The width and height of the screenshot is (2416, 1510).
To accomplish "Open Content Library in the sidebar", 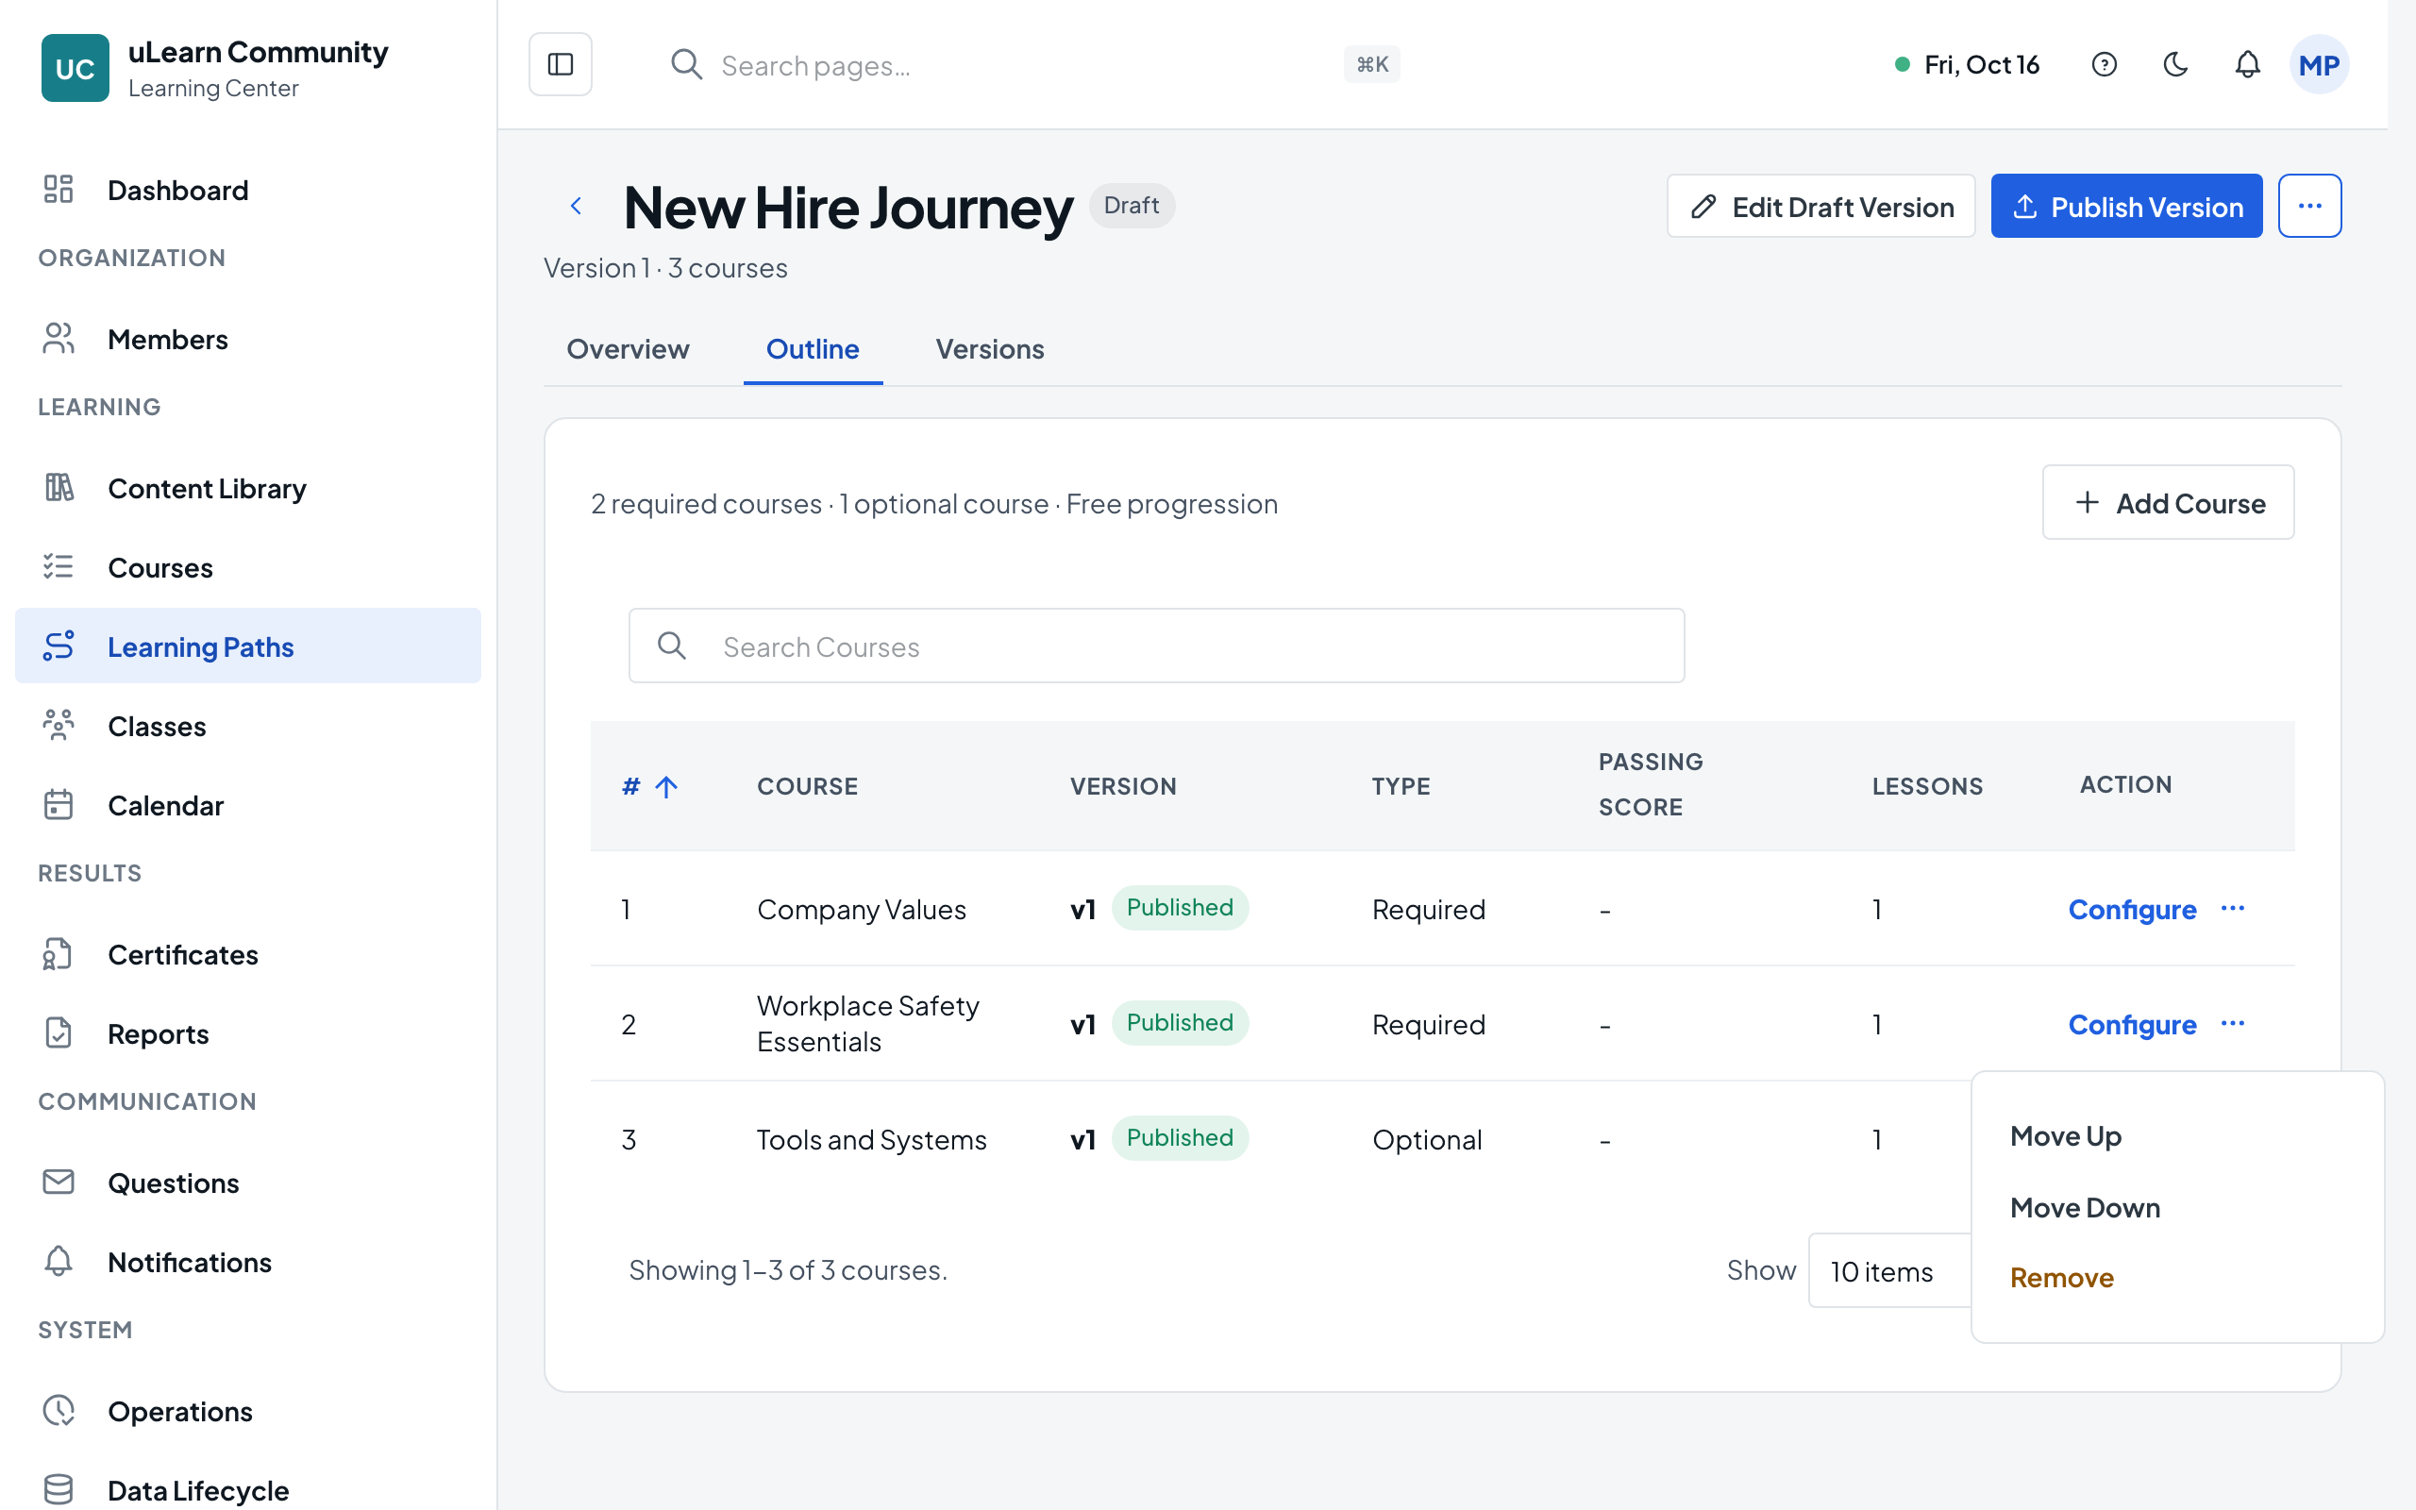I will click(247, 488).
